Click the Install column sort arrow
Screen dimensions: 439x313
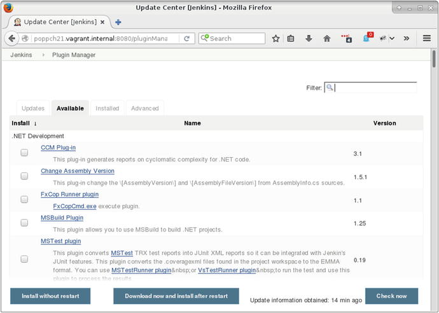(x=35, y=123)
